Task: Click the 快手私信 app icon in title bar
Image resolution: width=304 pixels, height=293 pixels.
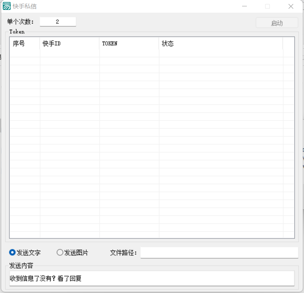Action: [x=7, y=6]
